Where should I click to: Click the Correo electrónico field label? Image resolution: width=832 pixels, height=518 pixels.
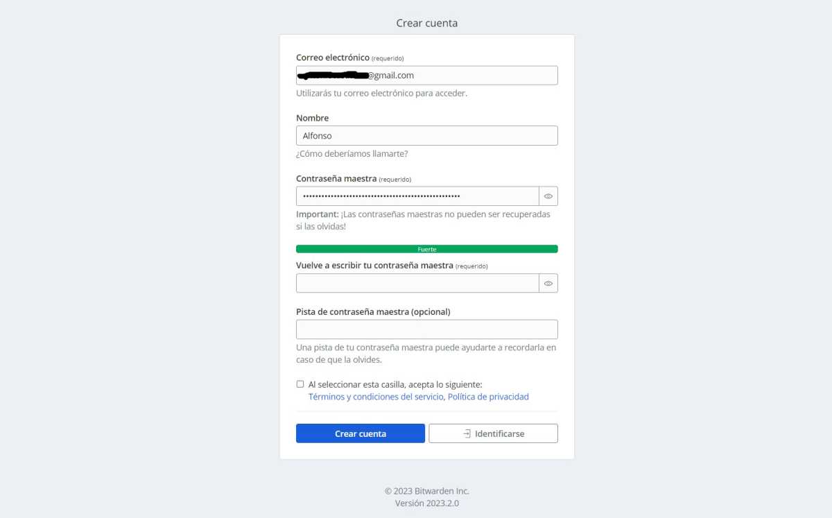coord(333,58)
